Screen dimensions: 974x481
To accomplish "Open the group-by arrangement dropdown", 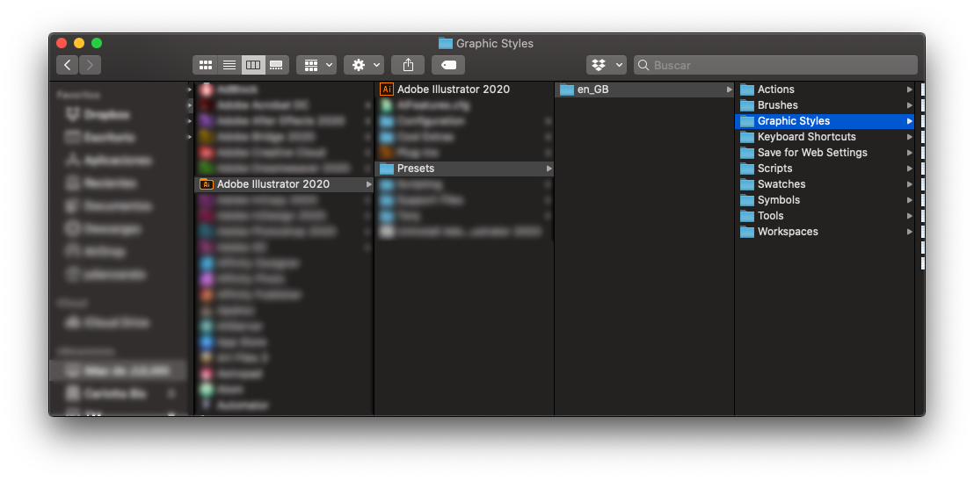I will 316,65.
